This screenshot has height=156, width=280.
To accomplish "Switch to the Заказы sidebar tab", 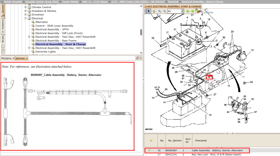I will (3, 39).
